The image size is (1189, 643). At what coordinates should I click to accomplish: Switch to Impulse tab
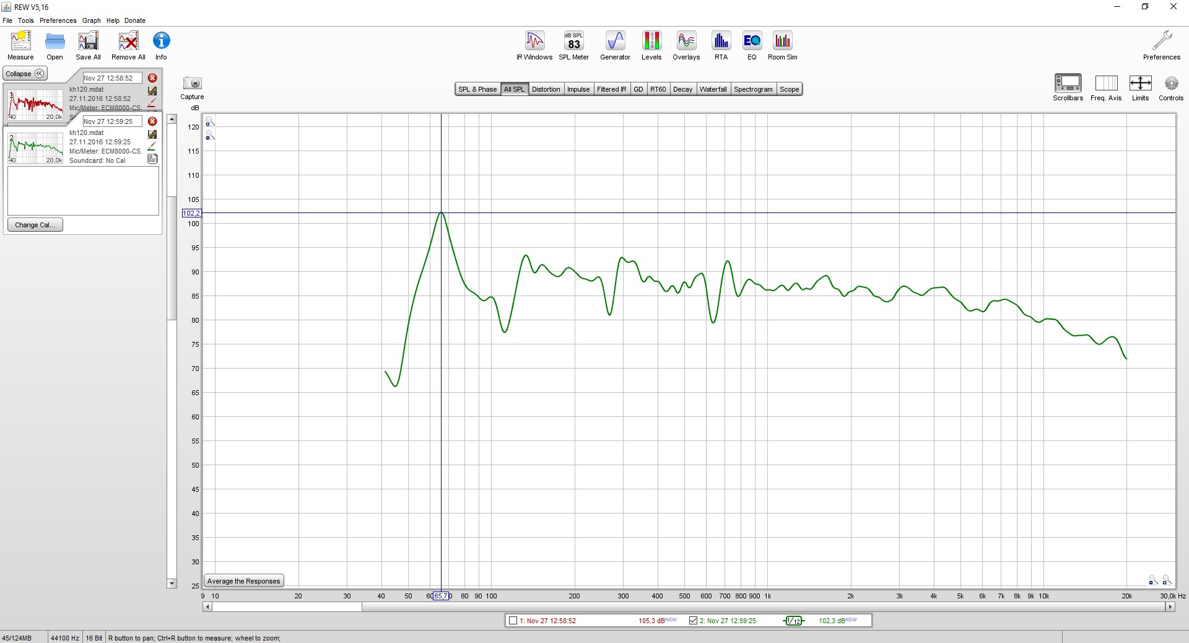coord(578,89)
